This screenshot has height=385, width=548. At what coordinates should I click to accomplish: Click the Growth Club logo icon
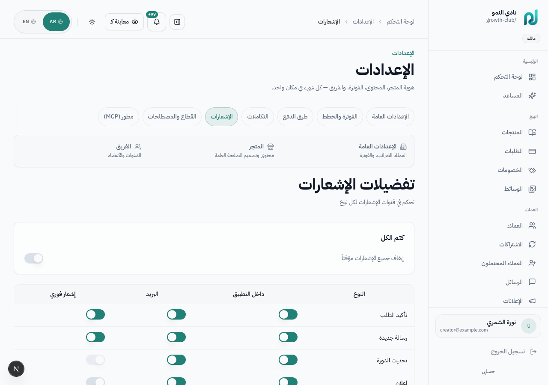point(530,18)
